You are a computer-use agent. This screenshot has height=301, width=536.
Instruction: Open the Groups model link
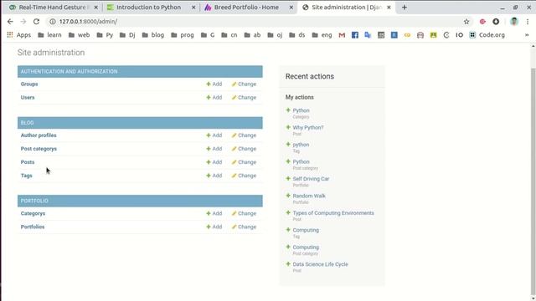point(29,84)
